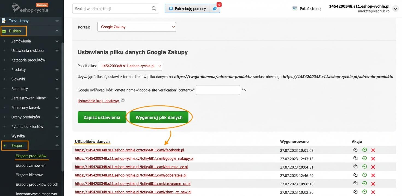Regenerate the heureka_cz.pl data file

click(x=364, y=167)
